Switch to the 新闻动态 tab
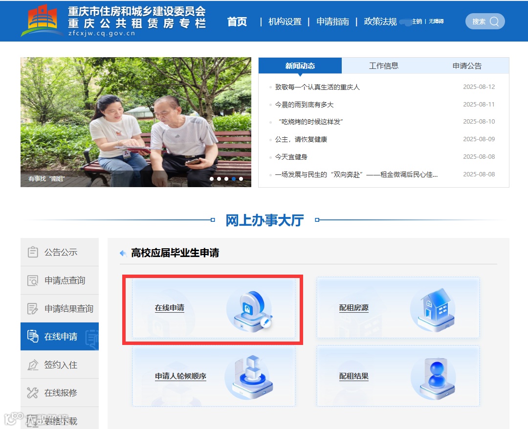The height and width of the screenshot is (429, 528). pos(300,65)
